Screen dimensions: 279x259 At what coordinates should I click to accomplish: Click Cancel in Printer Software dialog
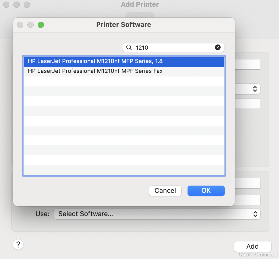165,191
